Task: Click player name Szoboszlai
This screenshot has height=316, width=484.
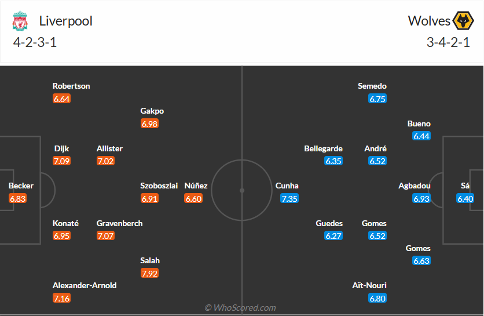Action: [159, 186]
